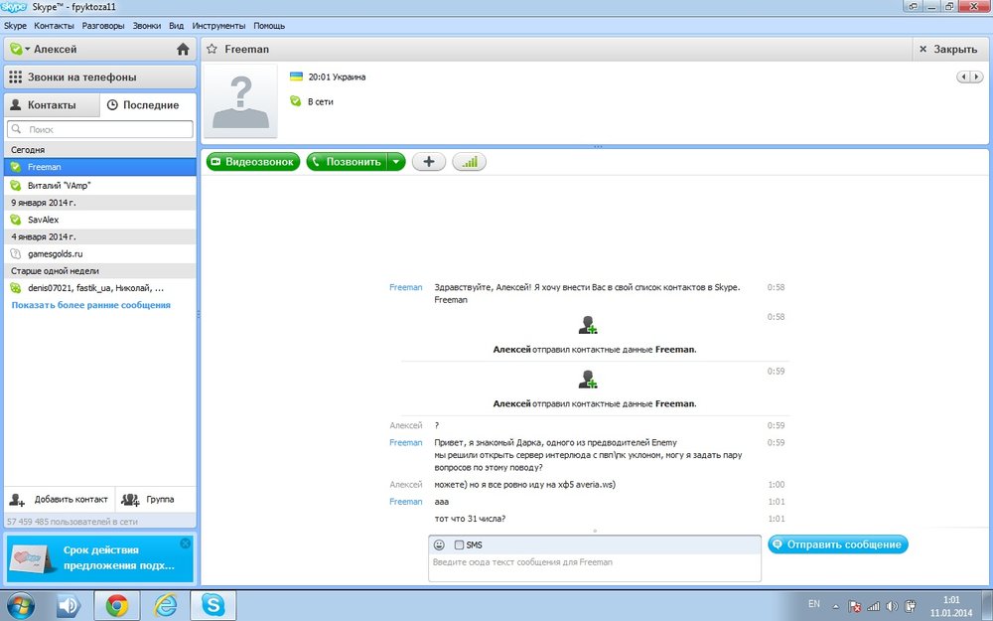Start a video call with Видеозвонок
Image resolution: width=993 pixels, height=621 pixels.
[253, 162]
